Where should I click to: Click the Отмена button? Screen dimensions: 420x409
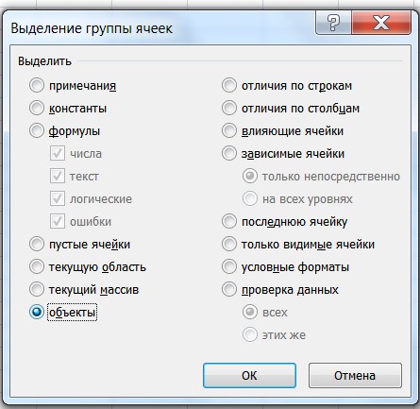click(x=355, y=375)
